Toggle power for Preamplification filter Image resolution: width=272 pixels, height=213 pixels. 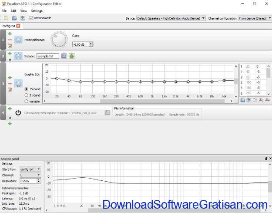click(x=18, y=40)
